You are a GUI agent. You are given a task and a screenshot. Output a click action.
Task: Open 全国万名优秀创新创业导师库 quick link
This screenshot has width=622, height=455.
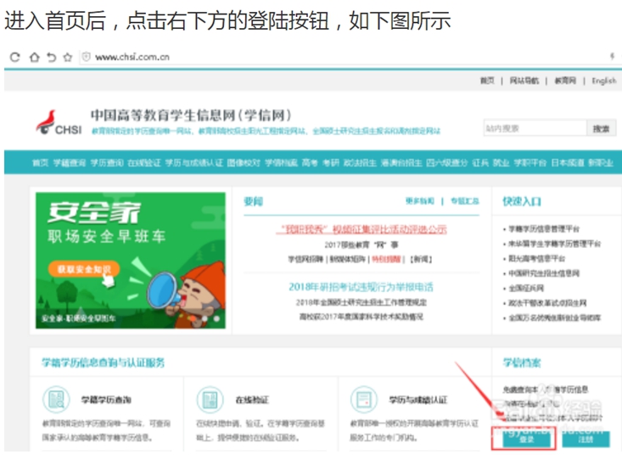pyautogui.click(x=555, y=317)
